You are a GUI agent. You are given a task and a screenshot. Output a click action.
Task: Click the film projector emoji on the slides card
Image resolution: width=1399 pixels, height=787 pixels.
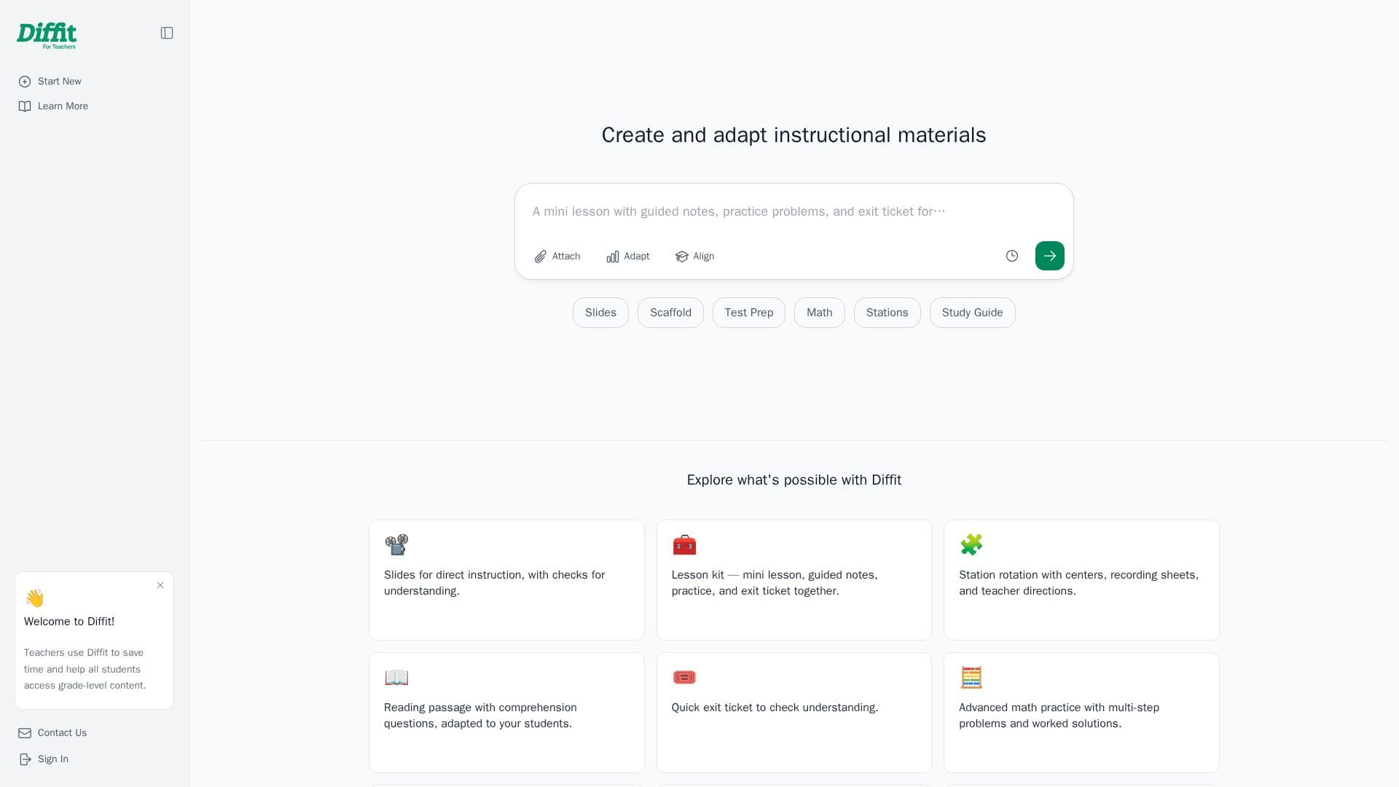point(396,544)
